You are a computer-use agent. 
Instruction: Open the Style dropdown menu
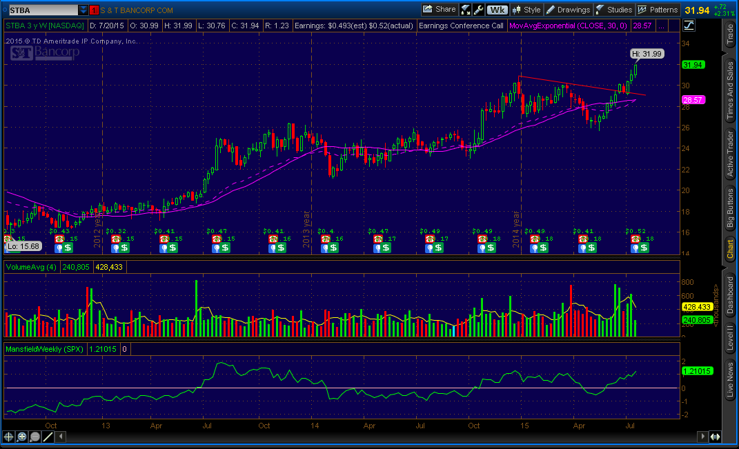tap(526, 10)
